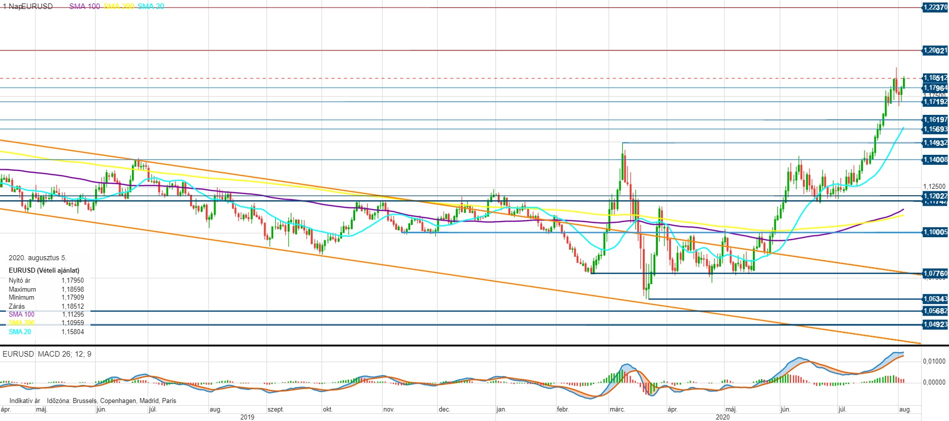Screen dimensions: 949x421
Task: Click the Nyitó ár value 1,17950
Action: point(73,280)
